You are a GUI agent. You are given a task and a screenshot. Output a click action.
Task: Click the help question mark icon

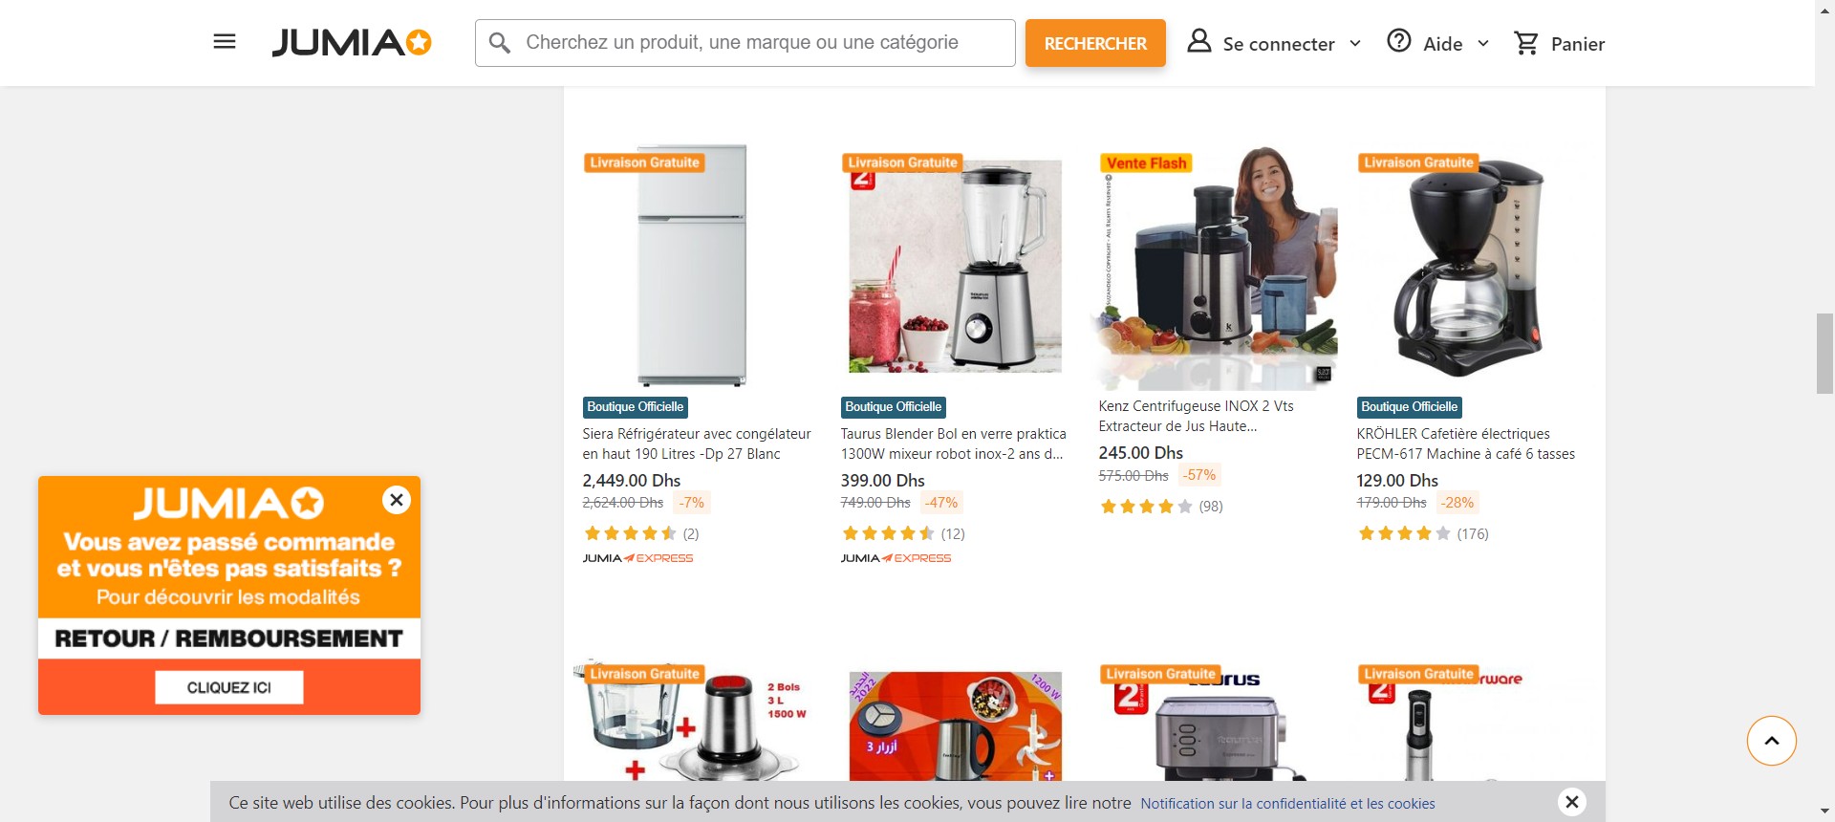(1399, 41)
